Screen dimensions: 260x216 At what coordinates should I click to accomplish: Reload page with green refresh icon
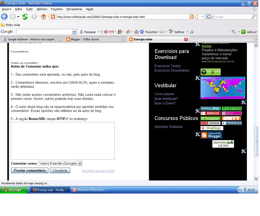25,17
